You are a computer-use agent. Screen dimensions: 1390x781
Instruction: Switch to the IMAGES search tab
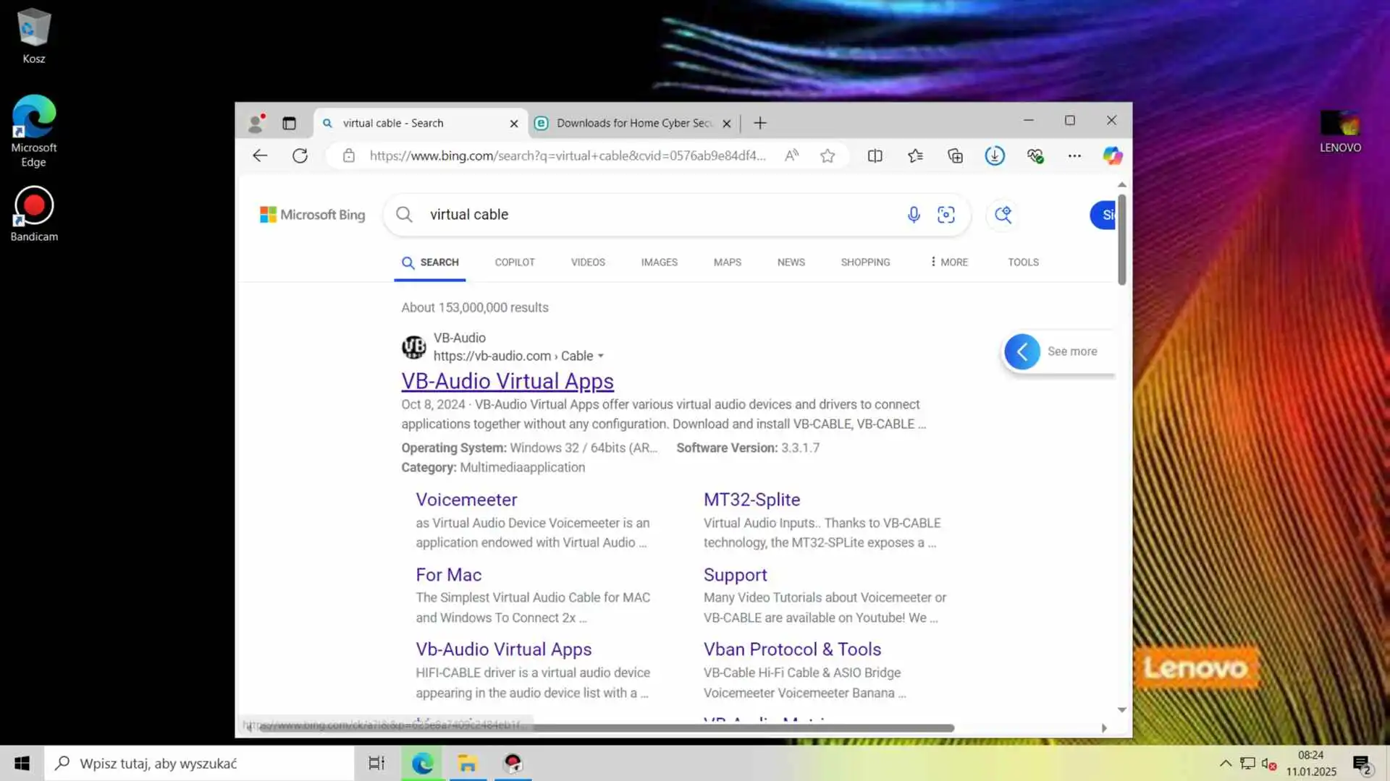click(x=659, y=262)
